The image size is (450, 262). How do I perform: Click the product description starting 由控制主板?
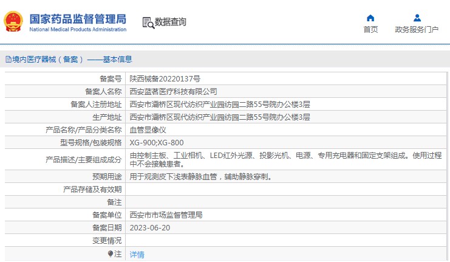pos(285,159)
